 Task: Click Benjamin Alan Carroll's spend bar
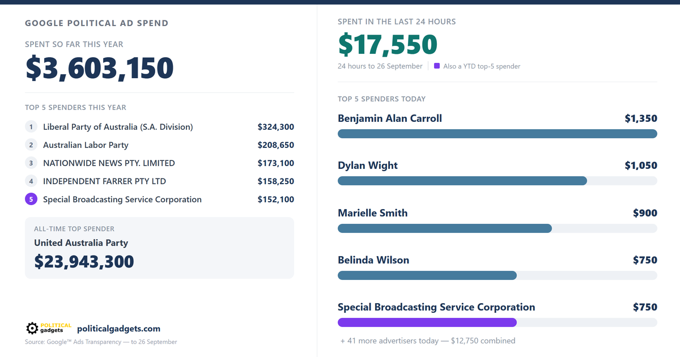498,134
